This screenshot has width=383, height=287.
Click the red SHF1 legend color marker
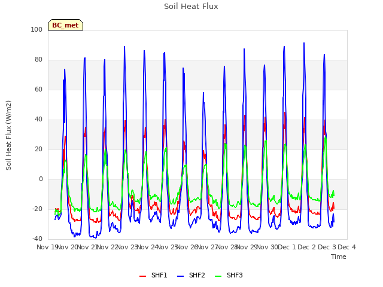pos(142,276)
